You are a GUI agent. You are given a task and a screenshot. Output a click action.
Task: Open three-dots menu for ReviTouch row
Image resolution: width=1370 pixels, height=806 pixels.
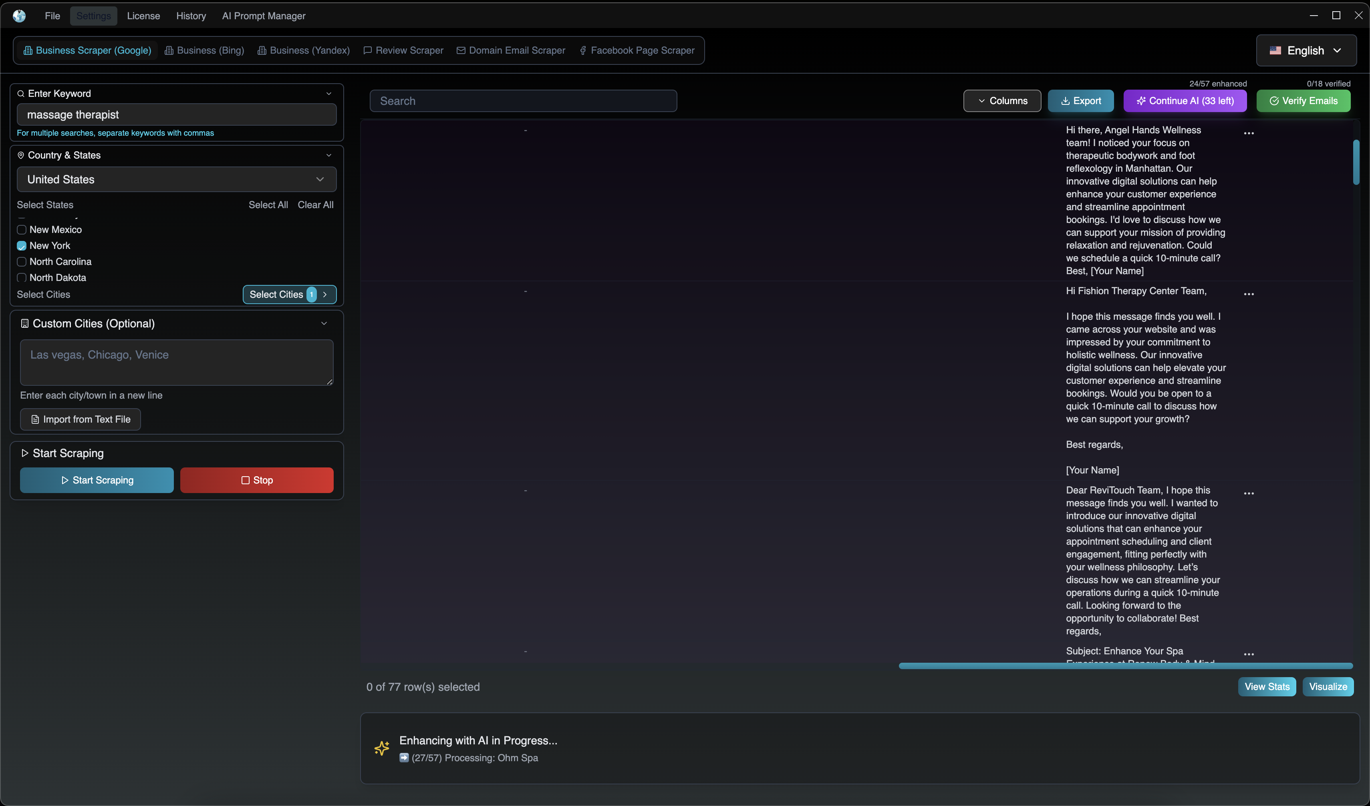tap(1249, 493)
